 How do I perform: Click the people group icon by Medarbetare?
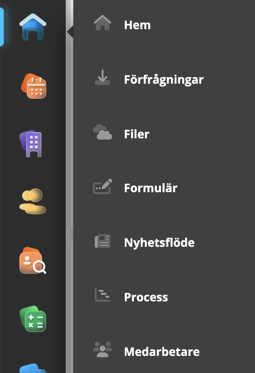click(x=102, y=350)
